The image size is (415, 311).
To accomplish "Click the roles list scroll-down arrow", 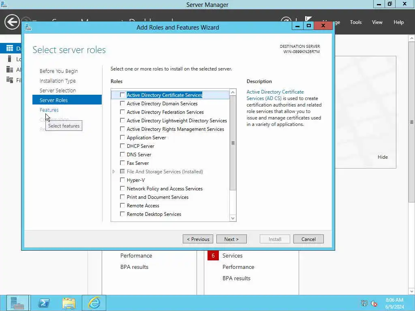I will [x=233, y=218].
